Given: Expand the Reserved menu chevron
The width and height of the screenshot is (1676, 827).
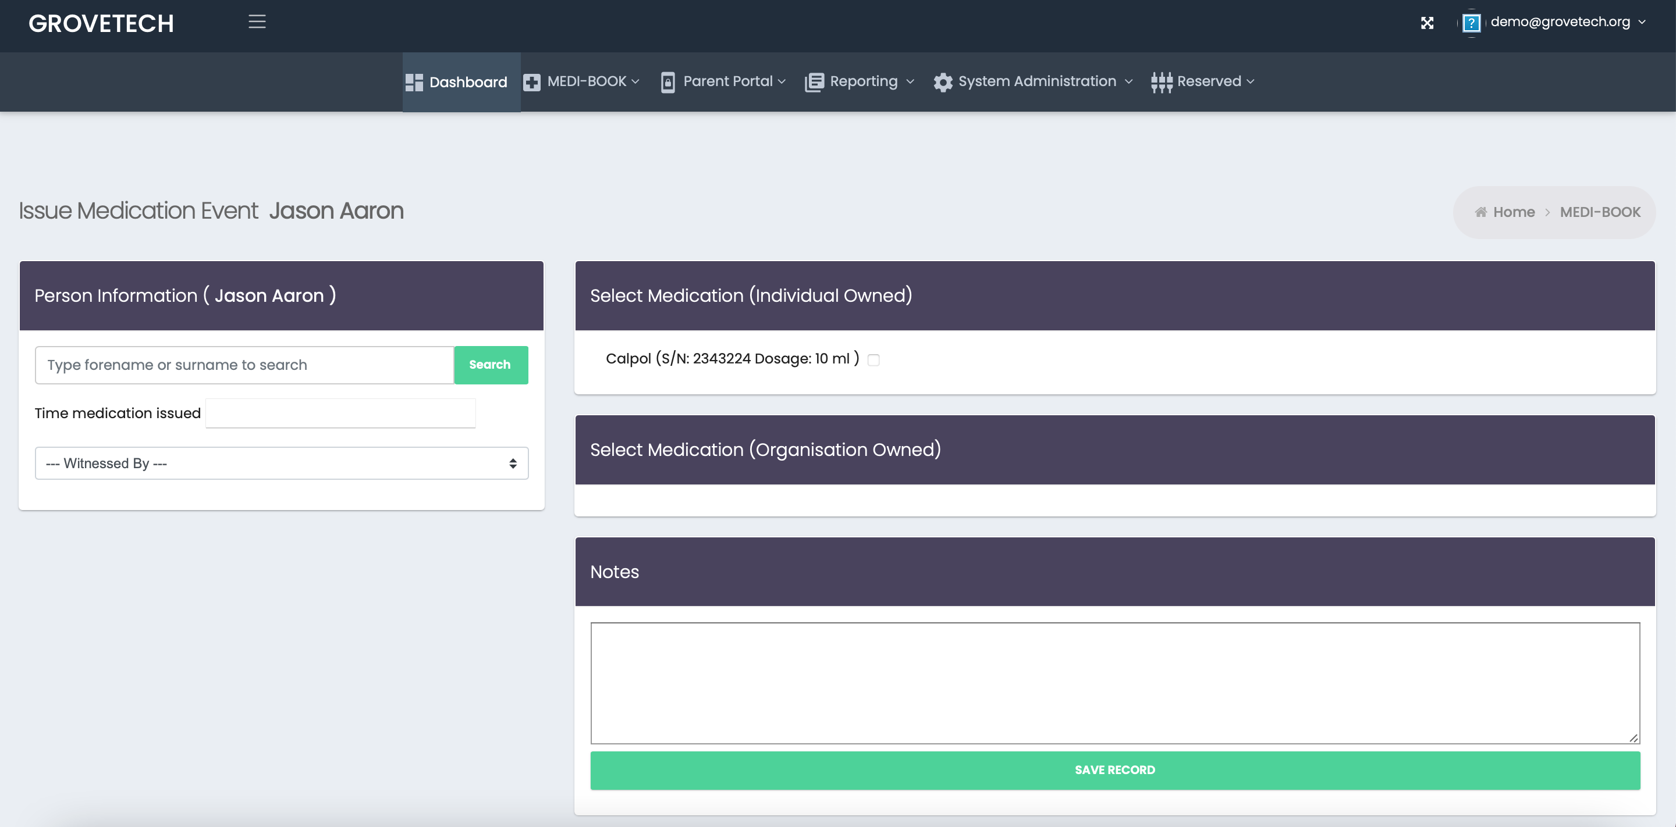Looking at the screenshot, I should (x=1250, y=82).
